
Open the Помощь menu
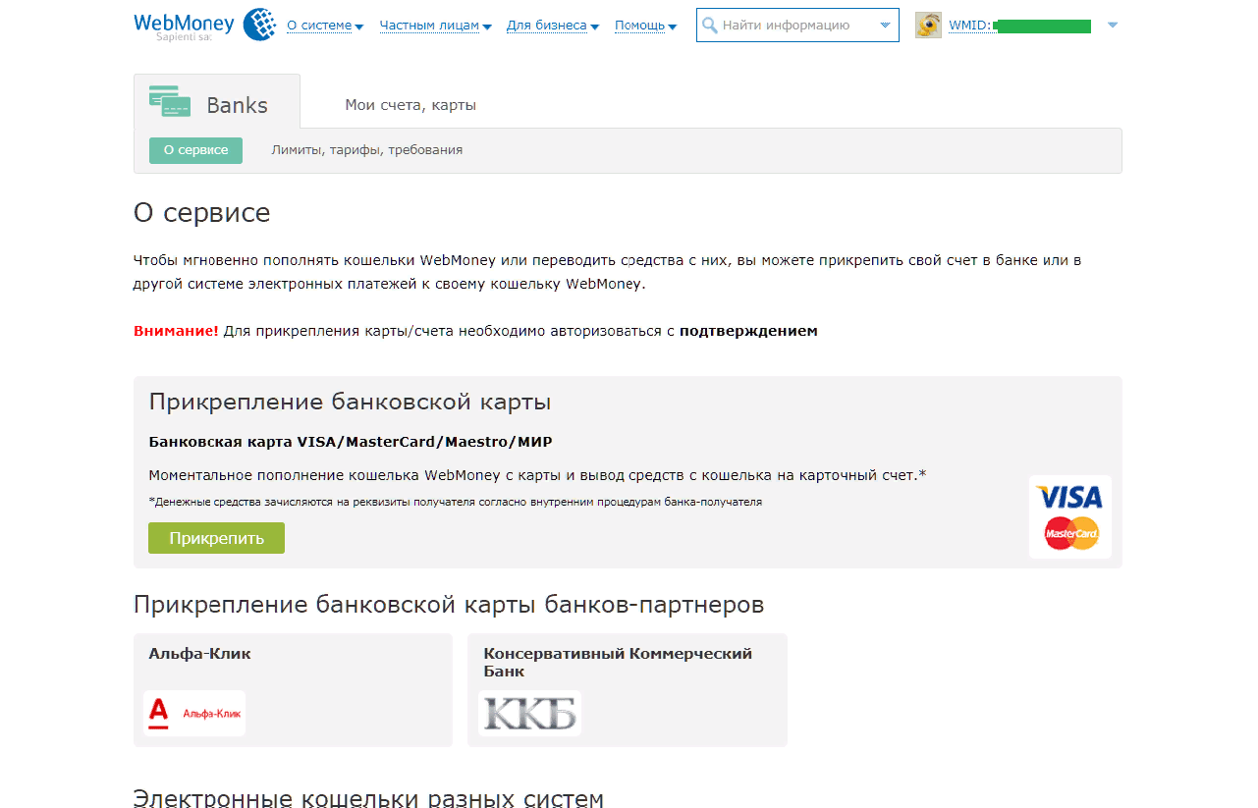pos(645,27)
